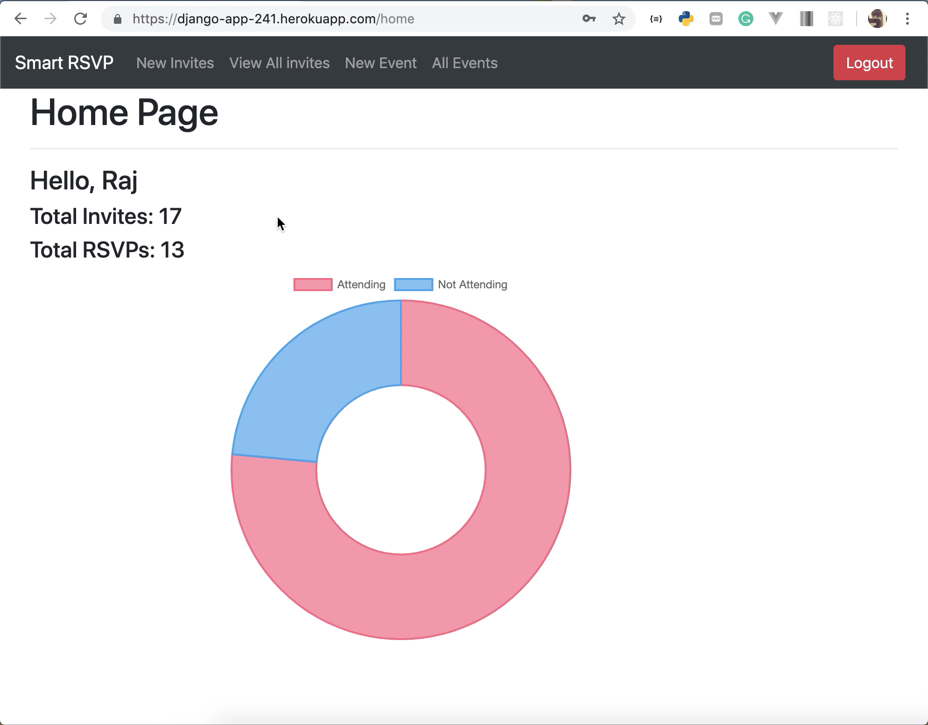Open the React devtools extension icon

[835, 19]
